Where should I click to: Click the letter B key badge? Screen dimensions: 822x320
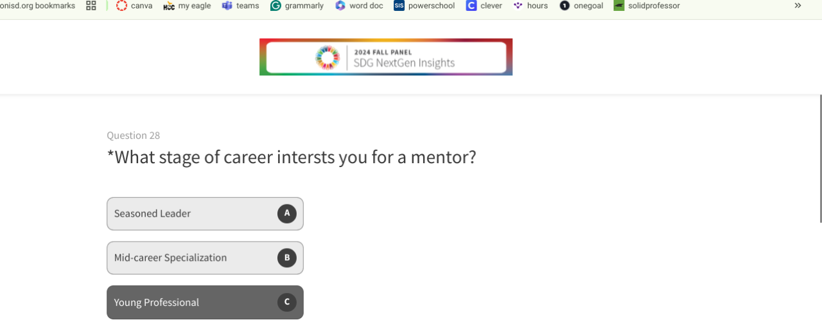[287, 258]
